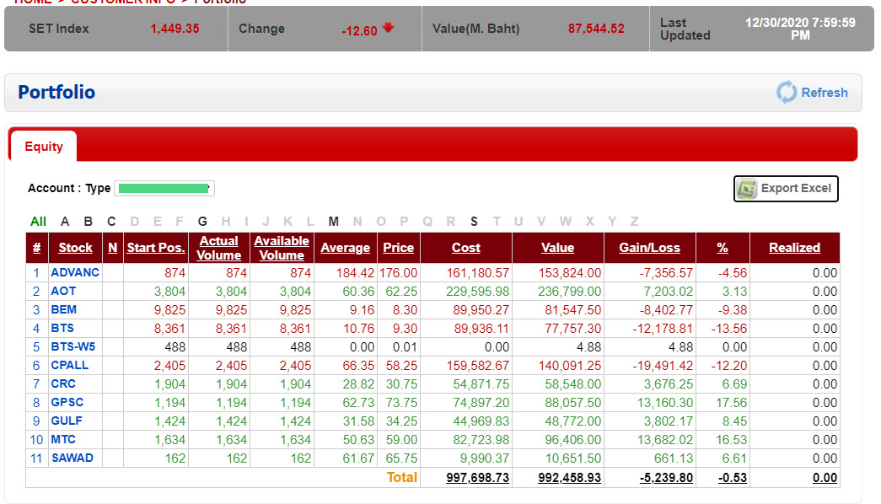Click ADVANC cost 161,180.57
The width and height of the screenshot is (881, 504).
point(477,273)
